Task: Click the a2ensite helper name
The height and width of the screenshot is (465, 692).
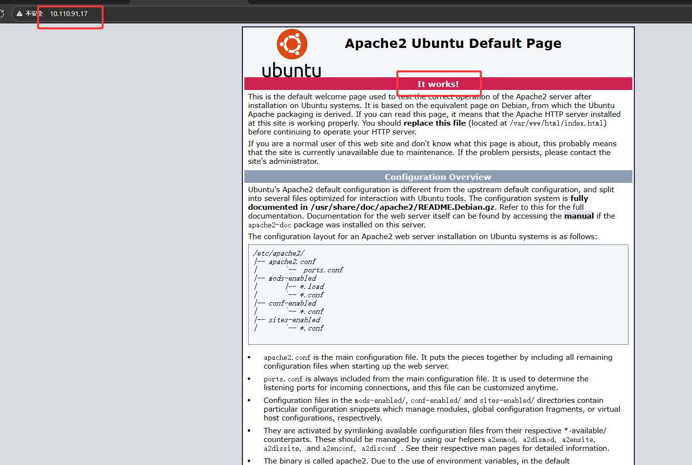Action: click(x=579, y=440)
